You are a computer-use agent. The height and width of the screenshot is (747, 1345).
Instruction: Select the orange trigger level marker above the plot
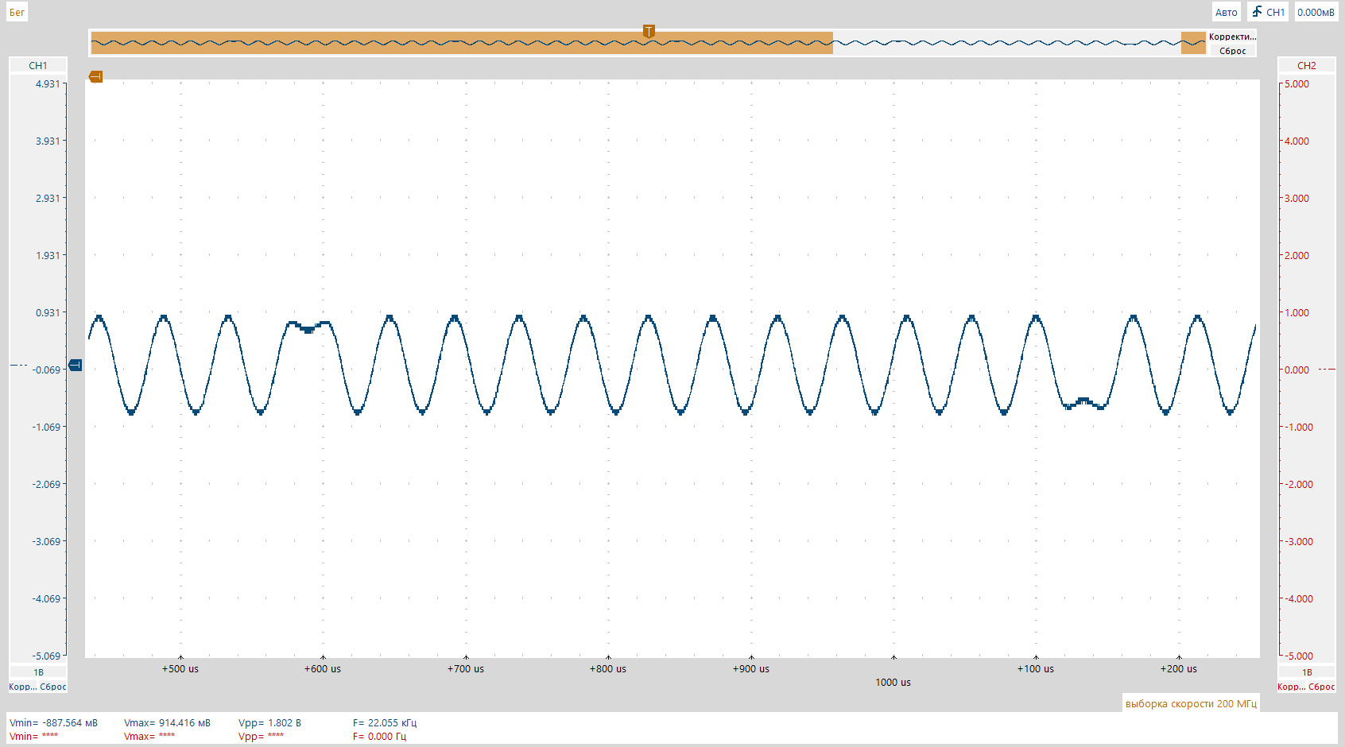pos(95,76)
